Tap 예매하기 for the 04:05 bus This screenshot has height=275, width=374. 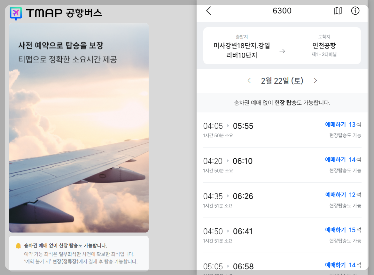click(x=335, y=124)
